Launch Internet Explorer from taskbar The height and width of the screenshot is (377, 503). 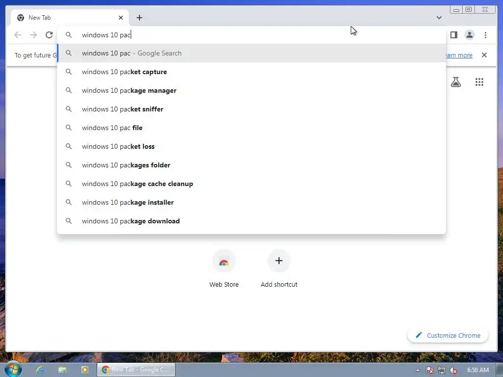[39, 370]
